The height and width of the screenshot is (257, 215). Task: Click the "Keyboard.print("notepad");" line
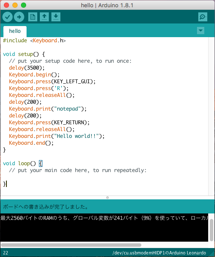click(x=48, y=109)
